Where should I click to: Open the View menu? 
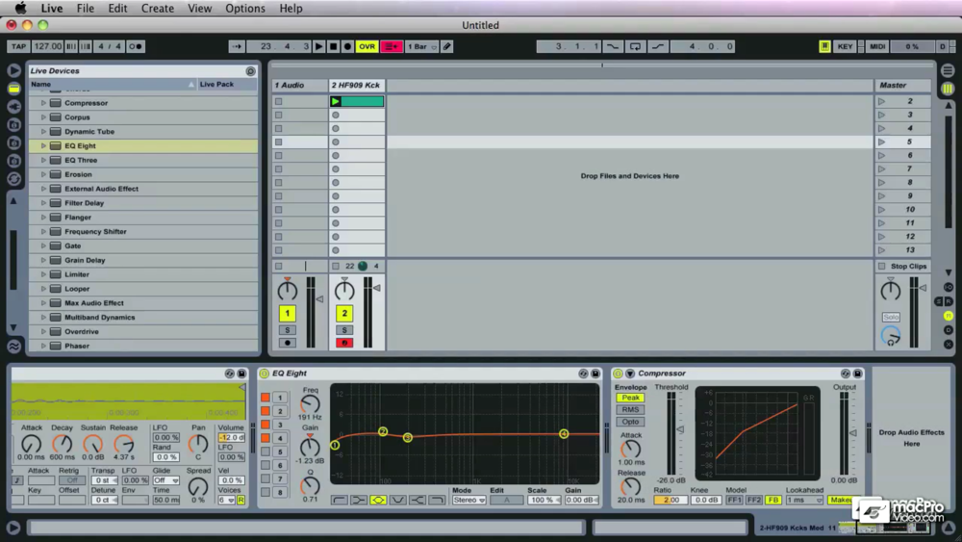coord(199,8)
